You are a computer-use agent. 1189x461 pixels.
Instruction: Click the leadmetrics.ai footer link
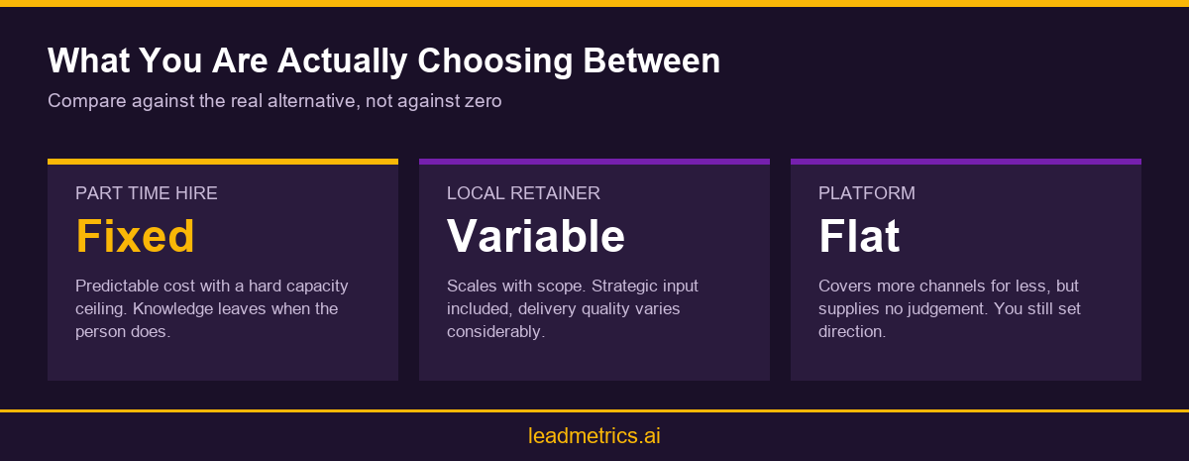(594, 436)
